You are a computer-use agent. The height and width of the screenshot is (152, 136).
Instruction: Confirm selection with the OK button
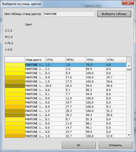click(x=79, y=145)
